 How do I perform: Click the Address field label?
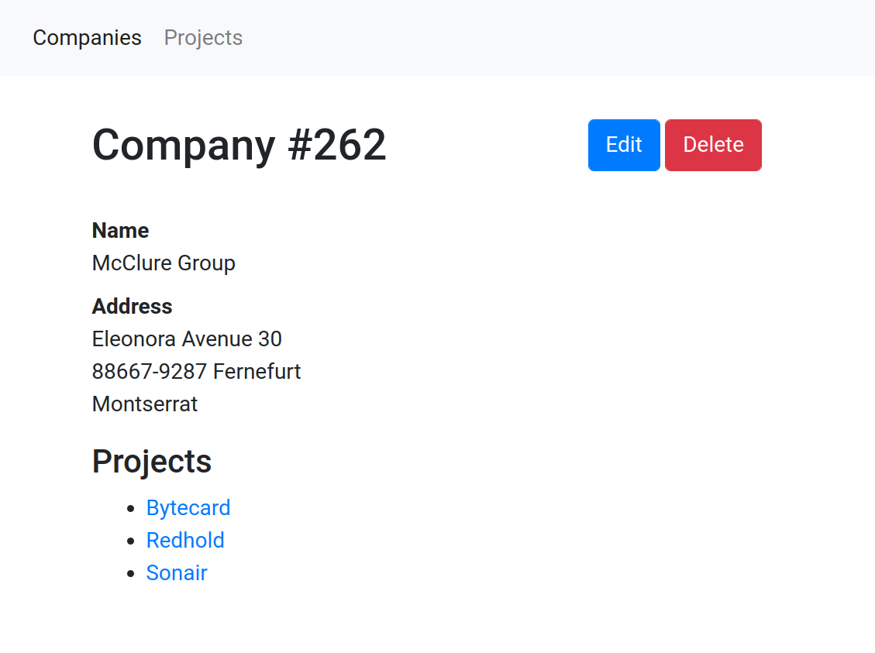[133, 307]
